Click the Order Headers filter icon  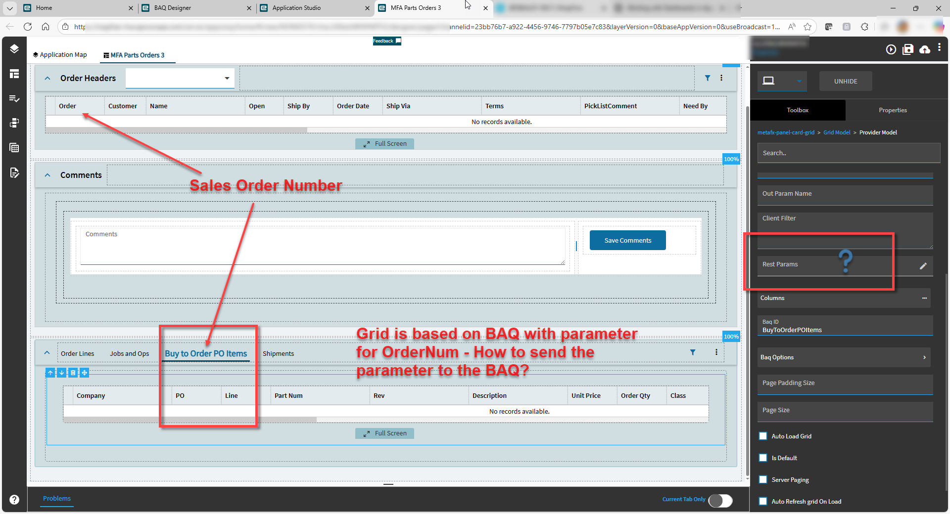click(x=708, y=78)
